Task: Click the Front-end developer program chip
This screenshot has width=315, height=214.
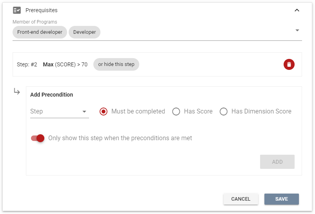Action: pos(40,32)
